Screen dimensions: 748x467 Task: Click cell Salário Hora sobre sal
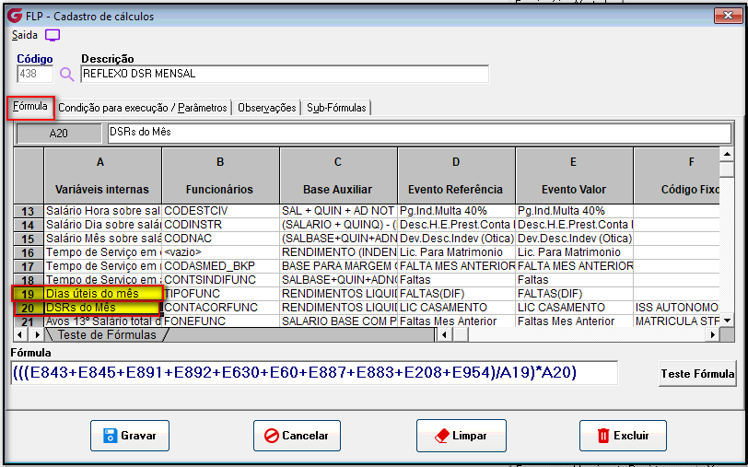click(x=102, y=211)
